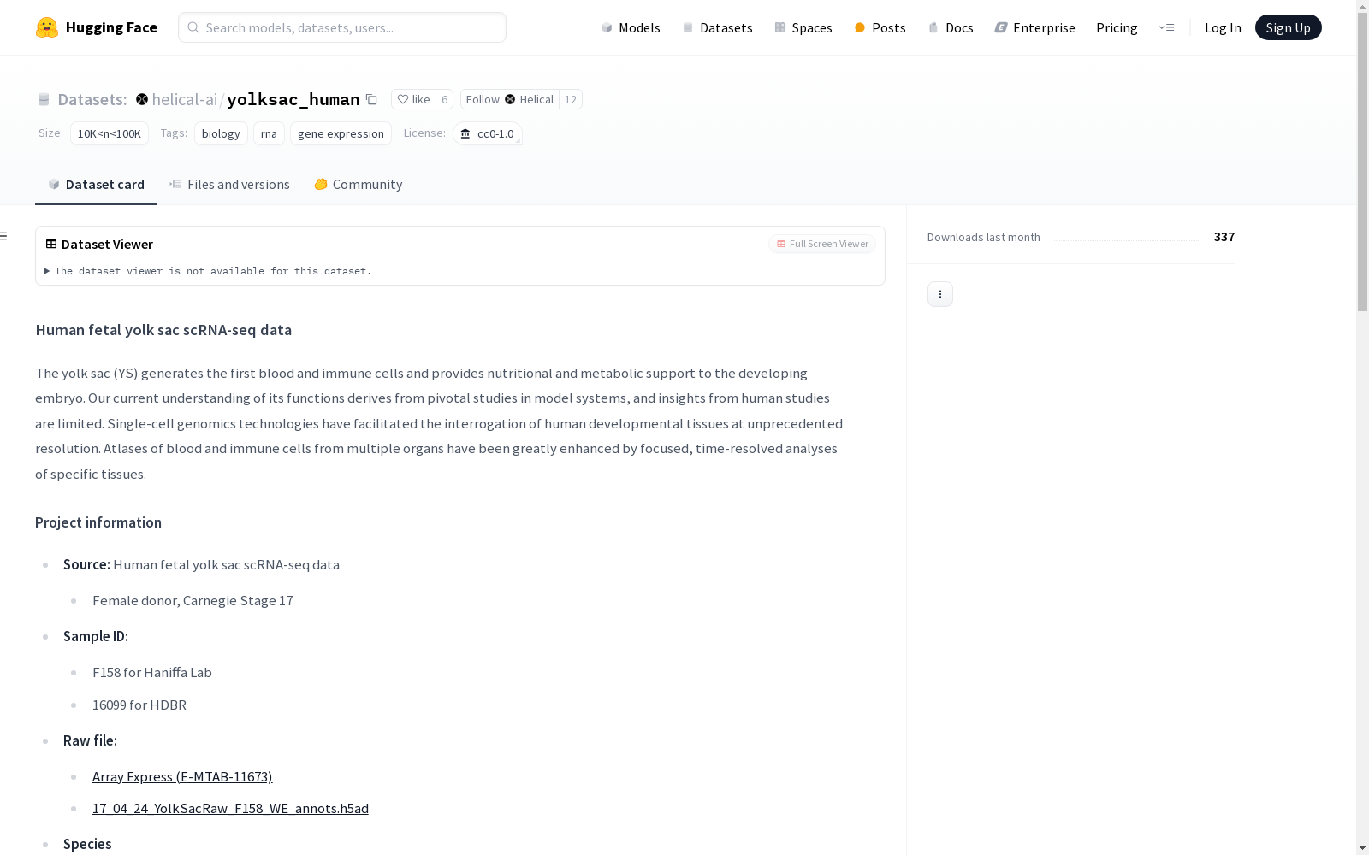Switch to Files and versions tab
This screenshot has width=1369, height=855.
point(229,185)
